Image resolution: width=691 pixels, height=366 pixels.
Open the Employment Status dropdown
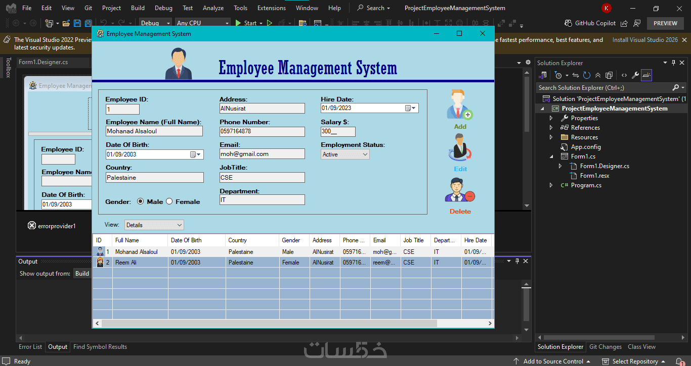click(x=345, y=154)
